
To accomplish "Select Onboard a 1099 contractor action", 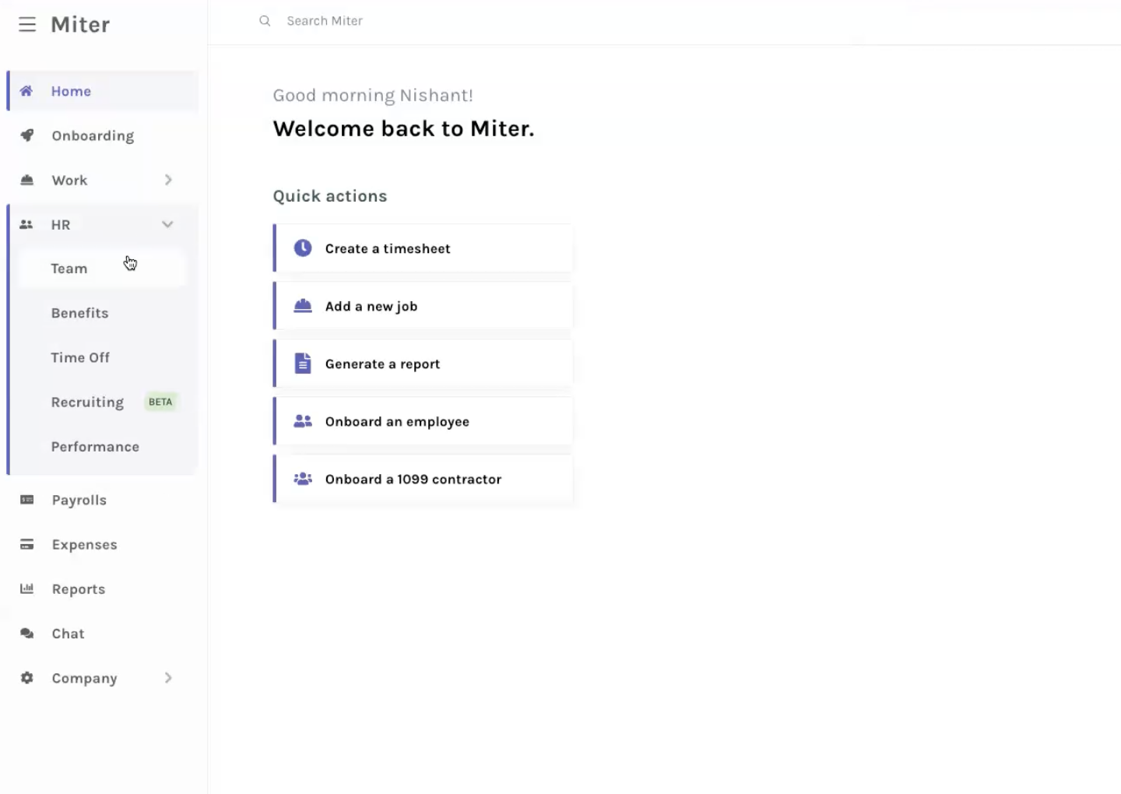I will [423, 479].
